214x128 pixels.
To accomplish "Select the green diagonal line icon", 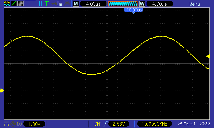I will click(x=14, y=4).
